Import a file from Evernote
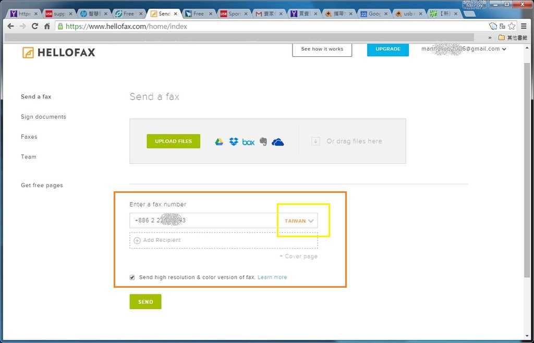 click(263, 142)
